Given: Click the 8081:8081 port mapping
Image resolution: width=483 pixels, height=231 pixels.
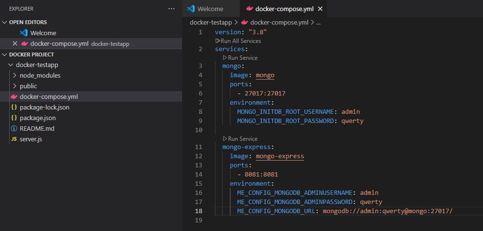Looking at the screenshot, I should (x=261, y=175).
